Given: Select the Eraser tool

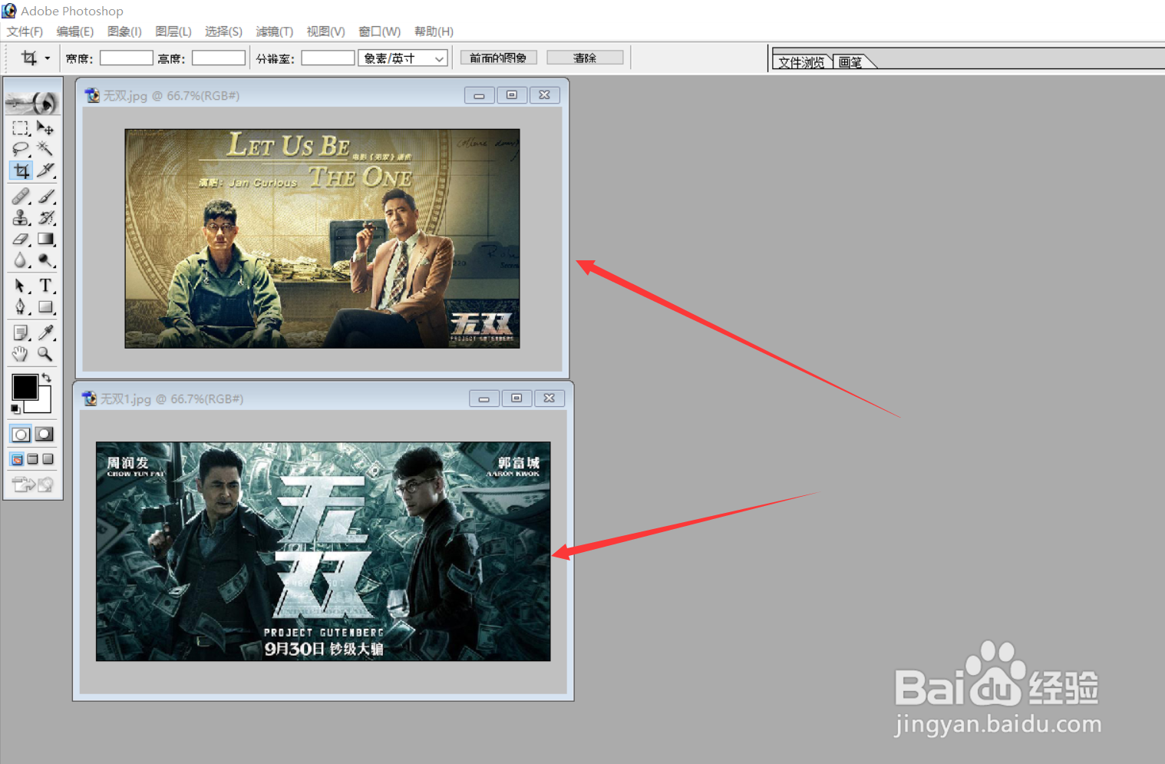Looking at the screenshot, I should (x=21, y=240).
